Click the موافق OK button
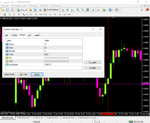This screenshot has height=123, width=150. pos(37,74)
